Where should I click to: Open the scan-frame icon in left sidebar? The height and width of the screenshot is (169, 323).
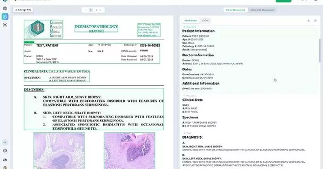5,24
